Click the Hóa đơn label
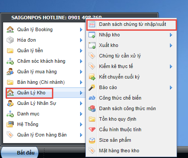Viewport: 188px width, 158px height. tap(26, 40)
